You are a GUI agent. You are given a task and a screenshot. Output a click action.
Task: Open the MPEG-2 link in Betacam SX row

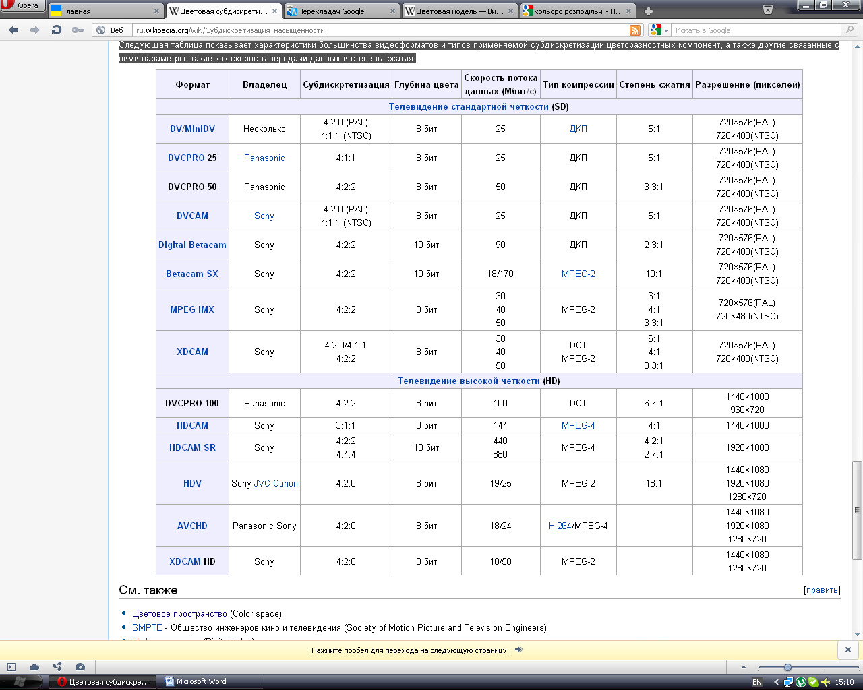(578, 274)
